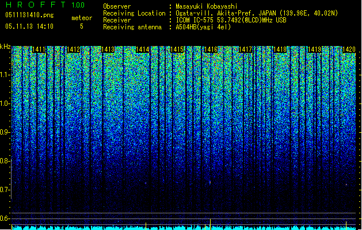
Task: Click the 1412 time marker
Action: tap(73, 49)
